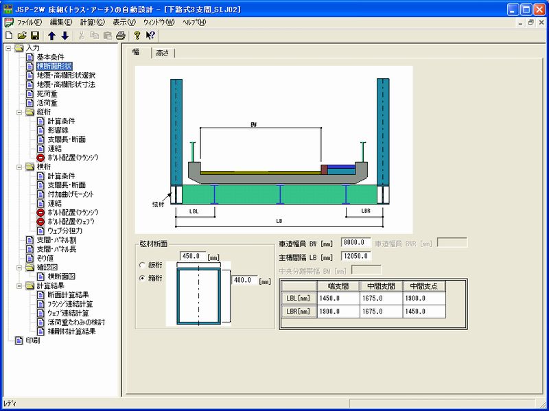This screenshot has height=411, width=549.
Task: Select the 鈑桁 radio button
Action: click(142, 265)
